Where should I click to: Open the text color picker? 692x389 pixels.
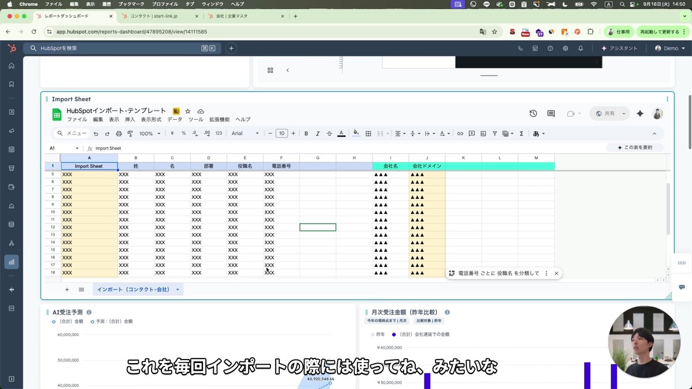[x=341, y=133]
